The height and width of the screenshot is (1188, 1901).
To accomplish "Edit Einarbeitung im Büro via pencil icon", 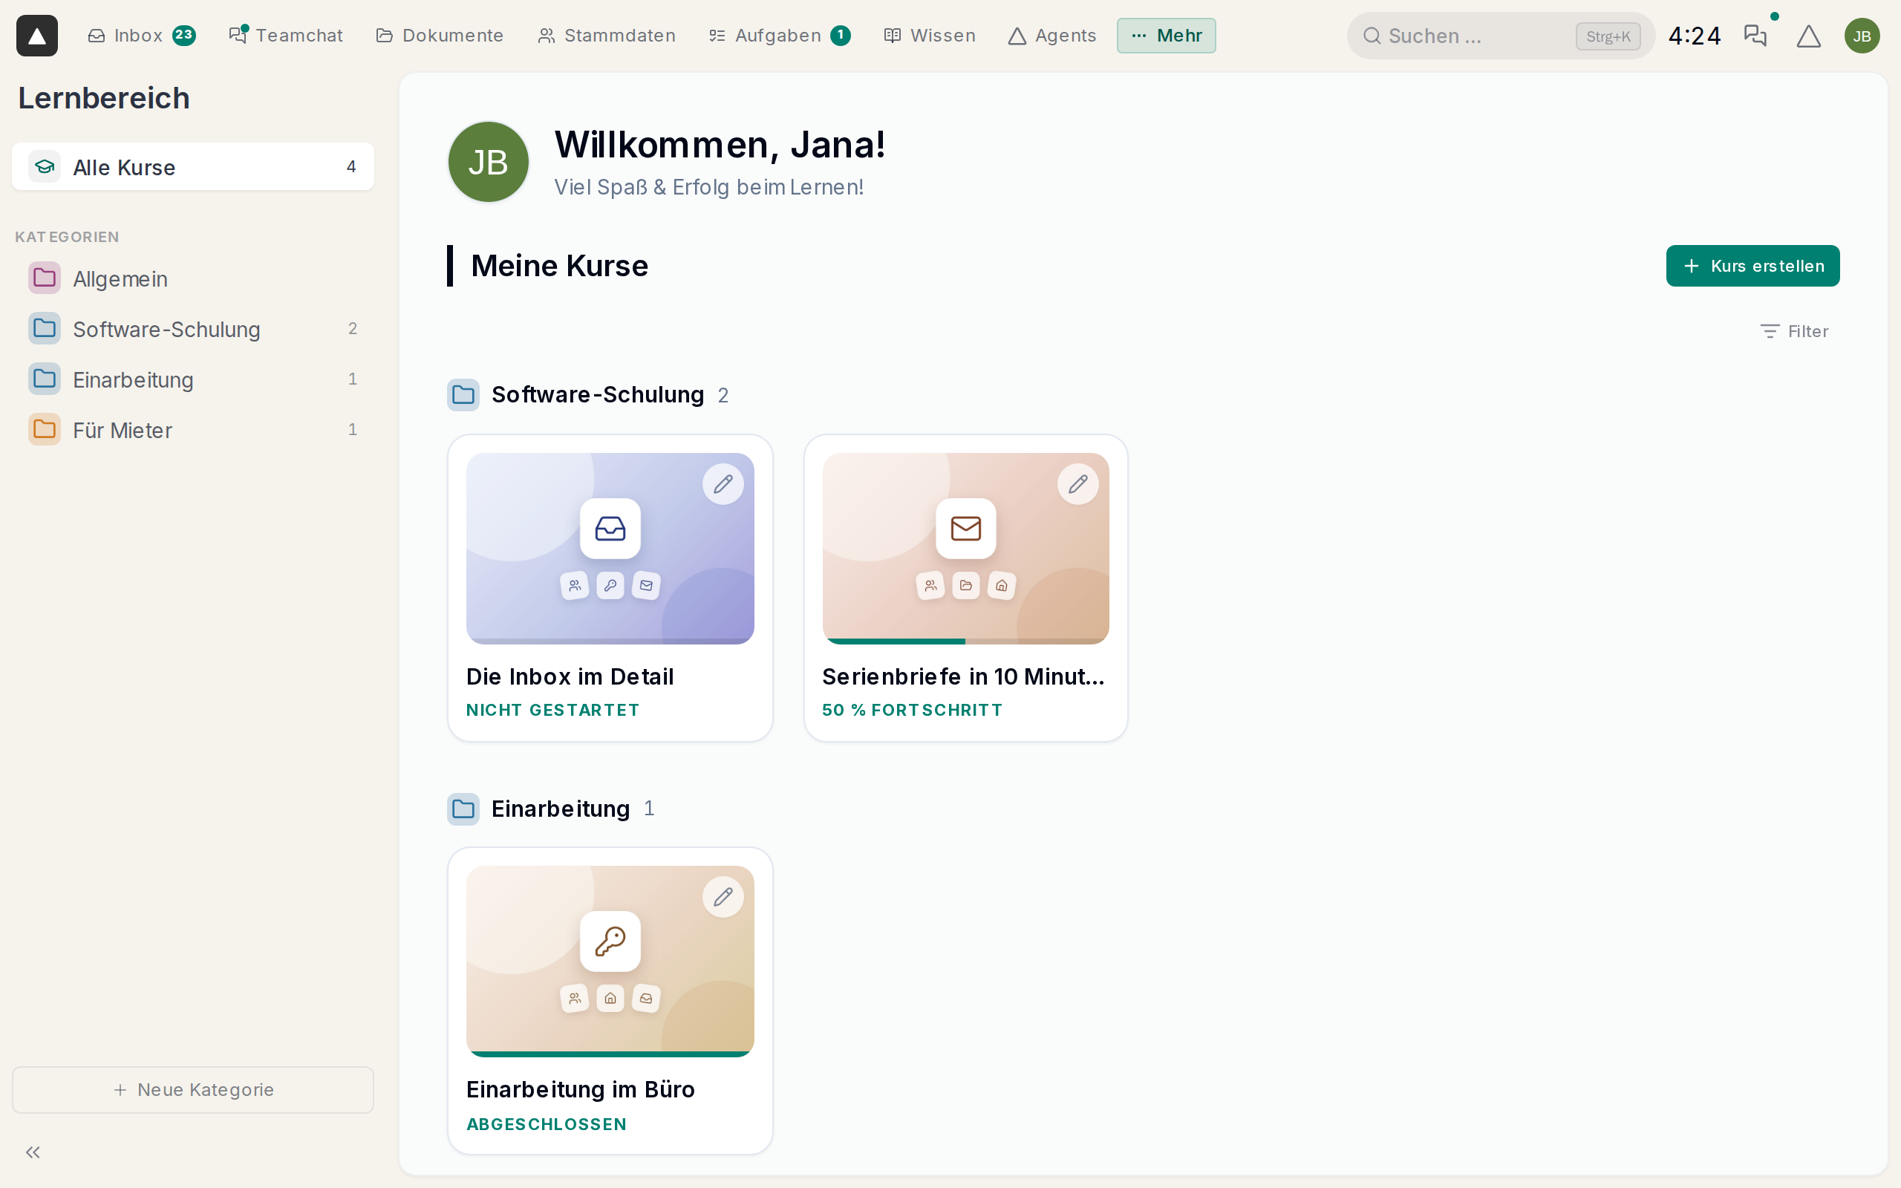I will point(723,896).
